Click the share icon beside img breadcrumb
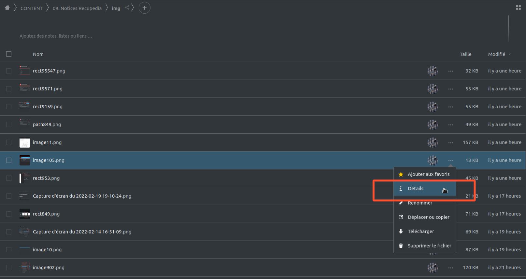This screenshot has height=279, width=526. (127, 8)
